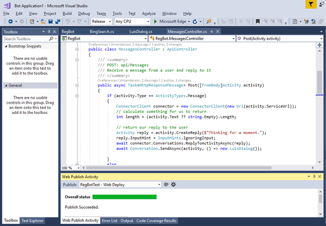Open the RegBot project navigation dropdown
Screen dimensions: 326x226
[104, 39]
